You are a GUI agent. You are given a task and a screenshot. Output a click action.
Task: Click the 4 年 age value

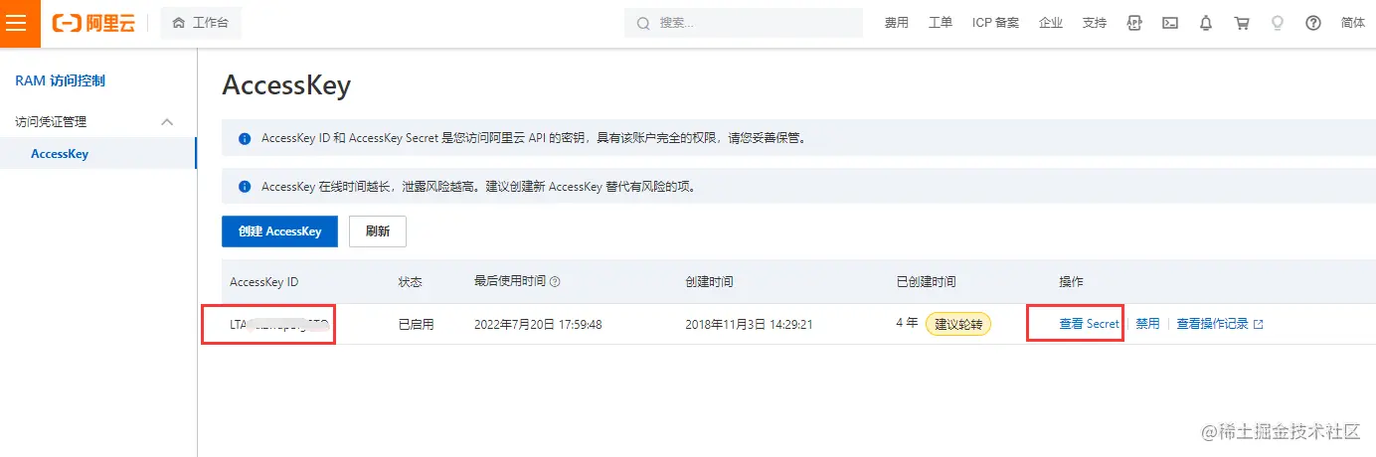point(907,323)
